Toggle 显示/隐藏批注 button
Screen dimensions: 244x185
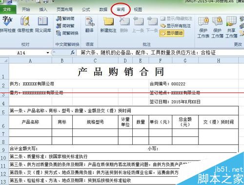(x=176, y=18)
